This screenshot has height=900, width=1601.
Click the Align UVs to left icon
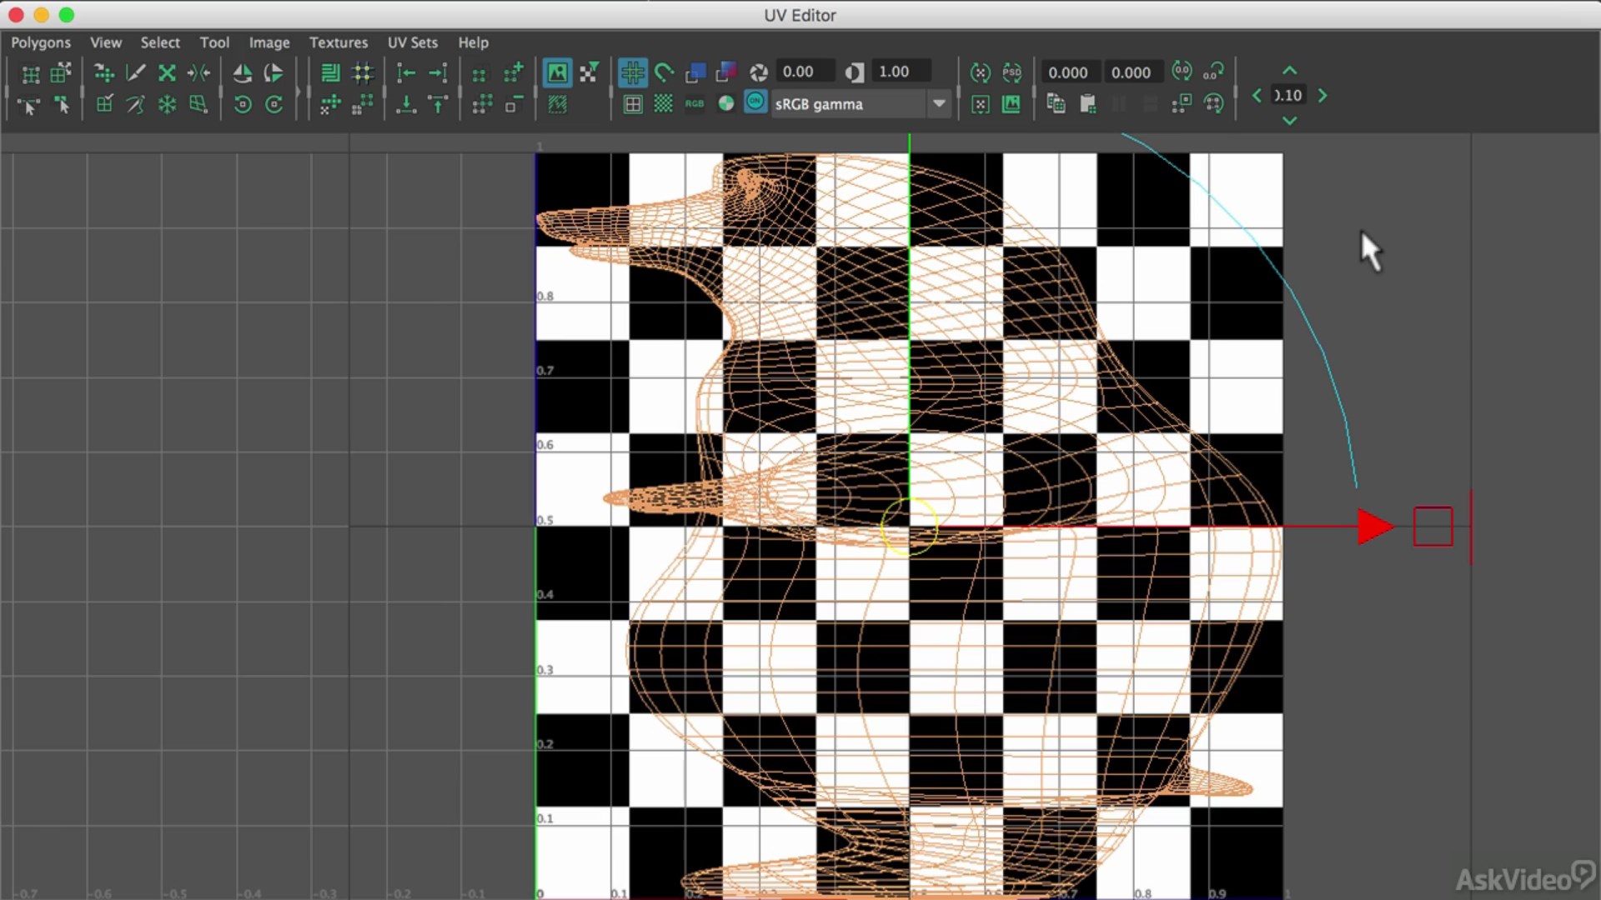(406, 73)
